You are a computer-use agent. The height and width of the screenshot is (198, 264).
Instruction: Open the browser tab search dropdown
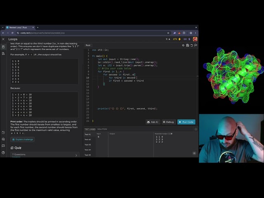(x=3, y=28)
